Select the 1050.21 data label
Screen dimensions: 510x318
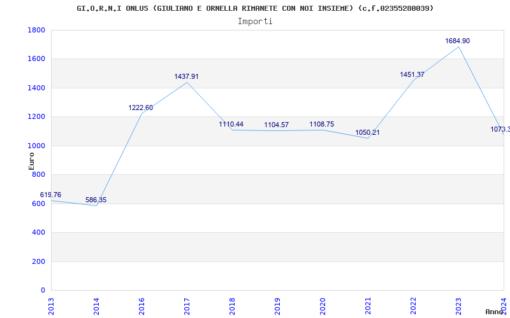tap(367, 132)
